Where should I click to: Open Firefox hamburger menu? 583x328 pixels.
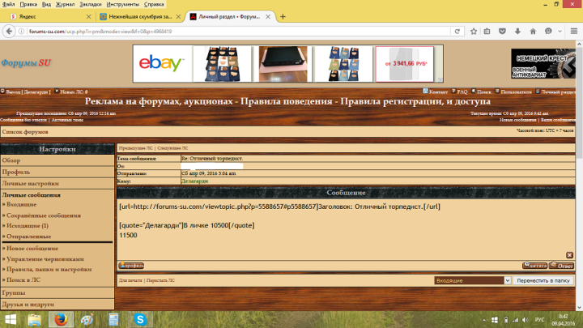tap(572, 31)
